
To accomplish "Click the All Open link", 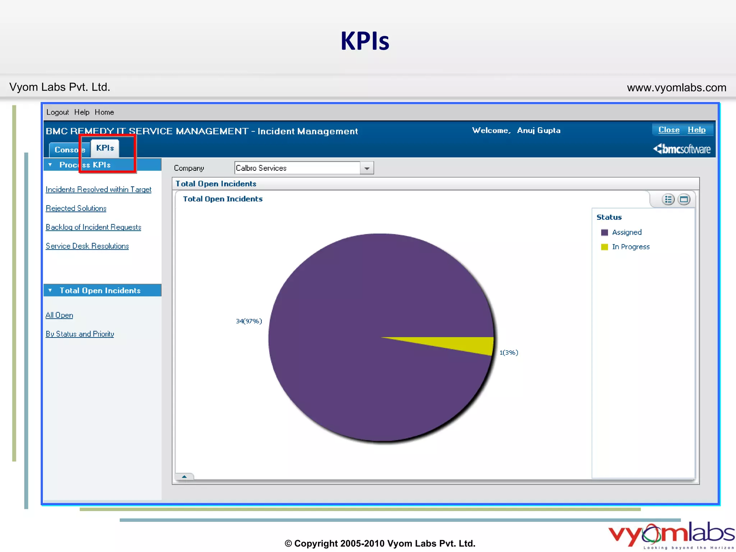I will [59, 315].
